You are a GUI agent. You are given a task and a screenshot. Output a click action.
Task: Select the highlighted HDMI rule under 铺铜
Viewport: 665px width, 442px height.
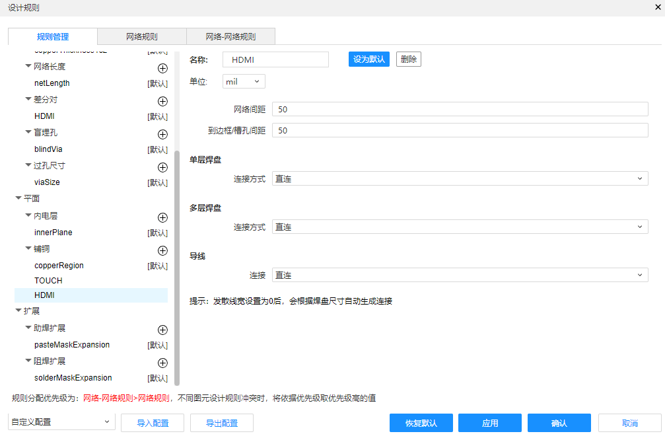[91, 295]
